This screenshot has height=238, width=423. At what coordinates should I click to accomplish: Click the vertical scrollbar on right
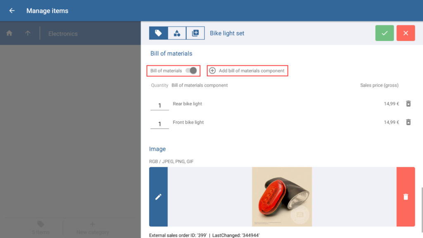coord(421,207)
